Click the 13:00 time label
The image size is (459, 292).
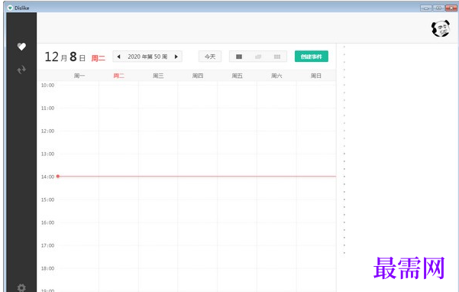pyautogui.click(x=47, y=154)
